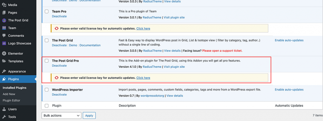The width and height of the screenshot is (323, 121).
Task: View details of The Post Grid 3.0.5
Action: (x=173, y=50)
